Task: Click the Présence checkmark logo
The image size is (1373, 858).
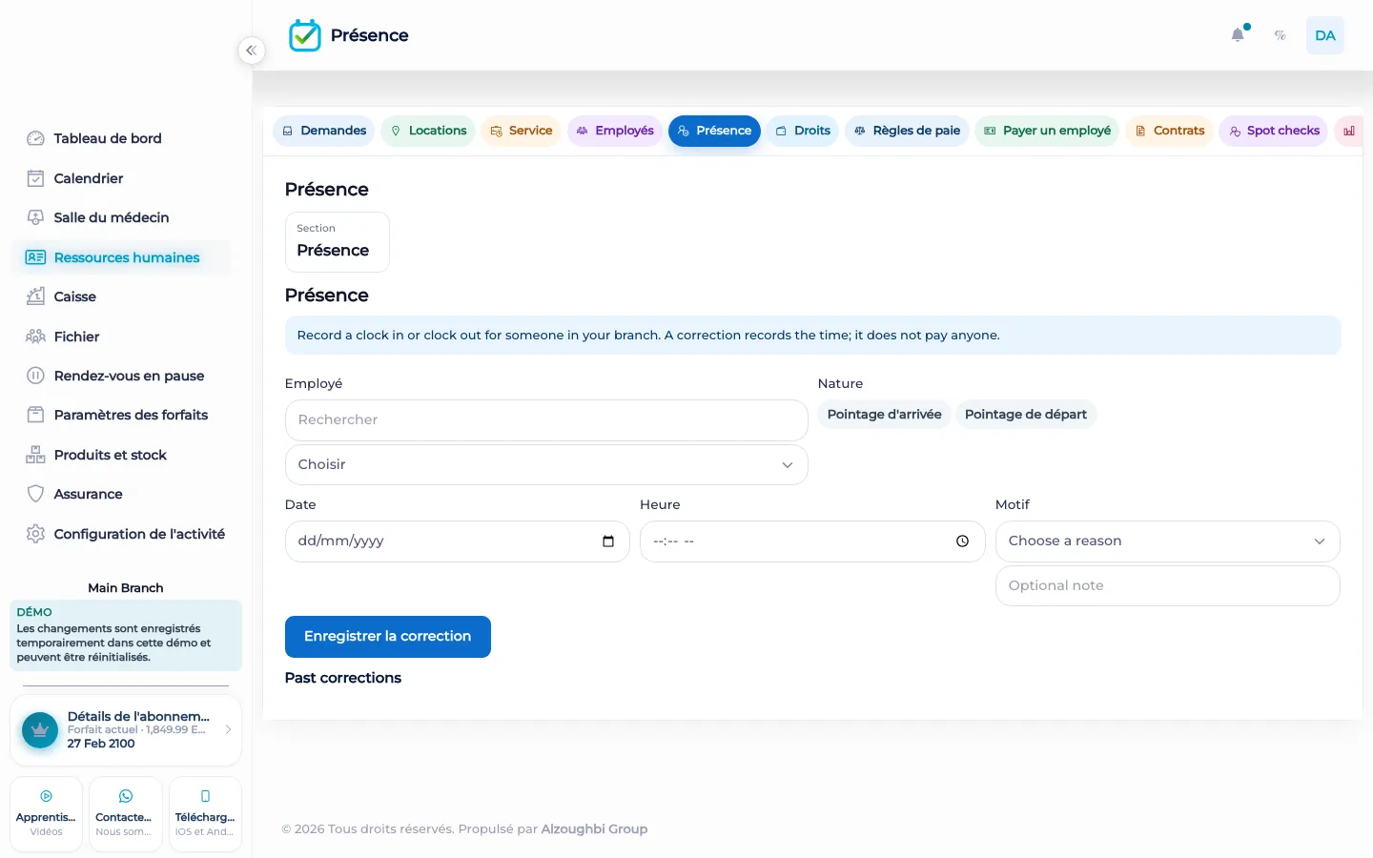Action: pyautogui.click(x=305, y=35)
